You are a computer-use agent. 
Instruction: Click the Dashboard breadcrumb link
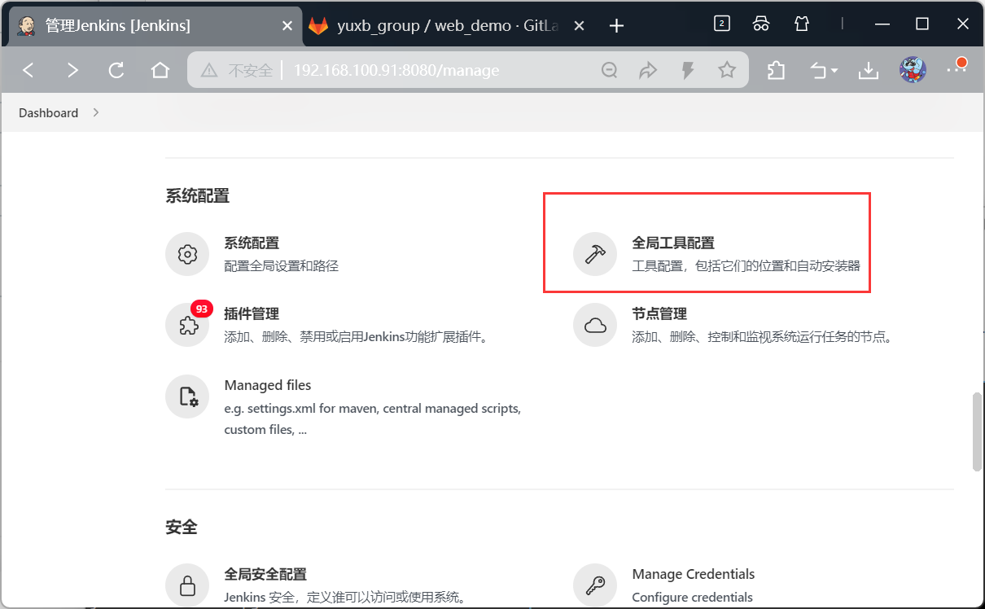tap(49, 113)
